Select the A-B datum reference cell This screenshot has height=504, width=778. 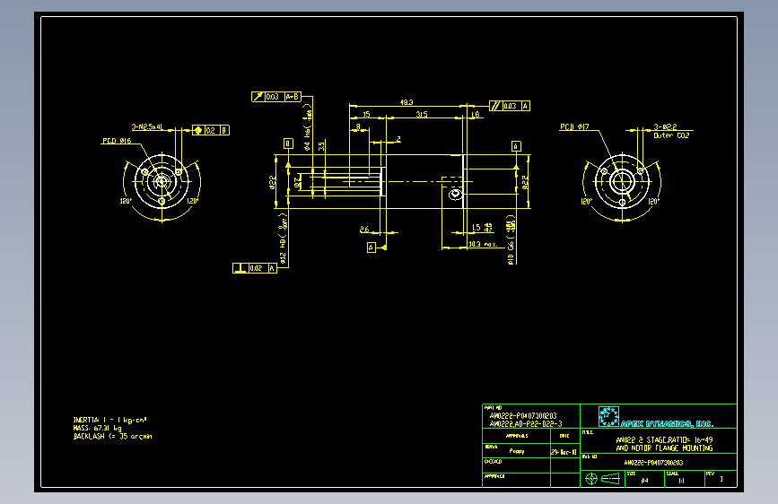[293, 97]
